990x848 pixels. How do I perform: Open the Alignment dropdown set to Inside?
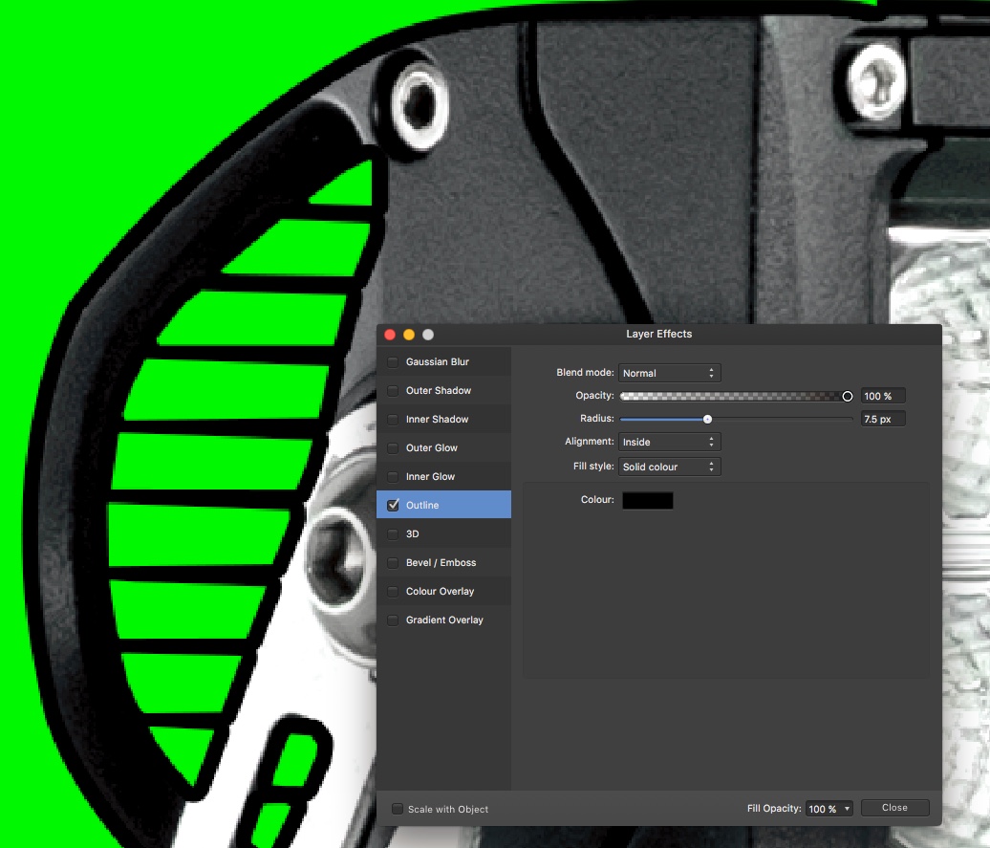[669, 442]
